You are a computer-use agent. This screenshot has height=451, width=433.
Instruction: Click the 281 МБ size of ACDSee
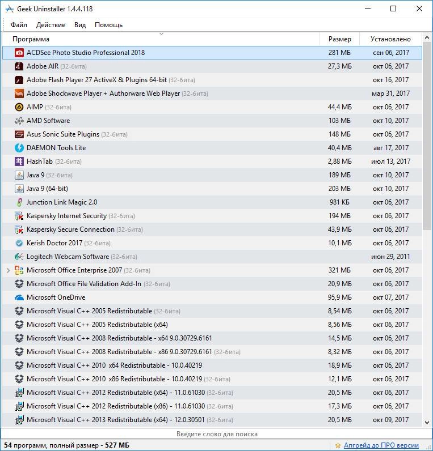coord(339,53)
